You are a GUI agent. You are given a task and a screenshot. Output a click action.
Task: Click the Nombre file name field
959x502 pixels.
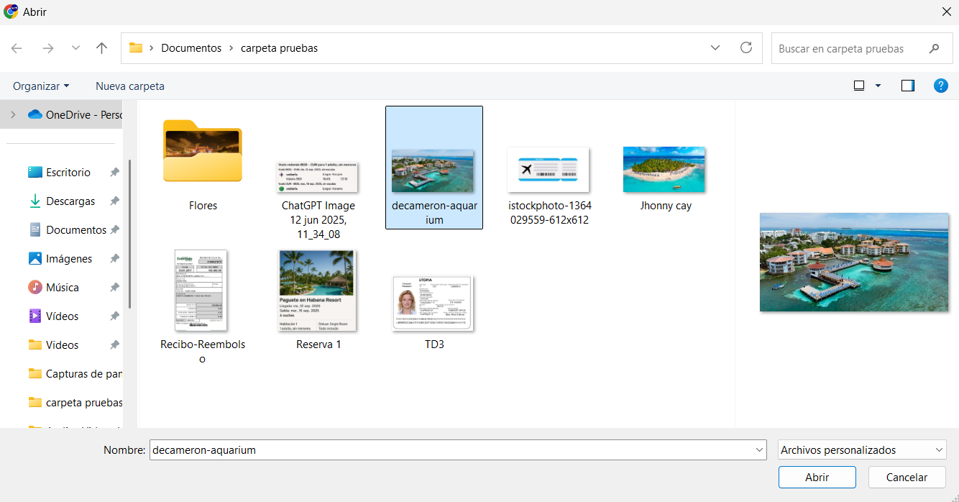click(451, 450)
